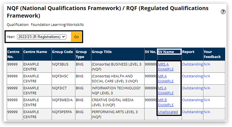Viewport: 232px width, 127px height.
Task: Click the help question mark icon
Action: tap(223, 12)
